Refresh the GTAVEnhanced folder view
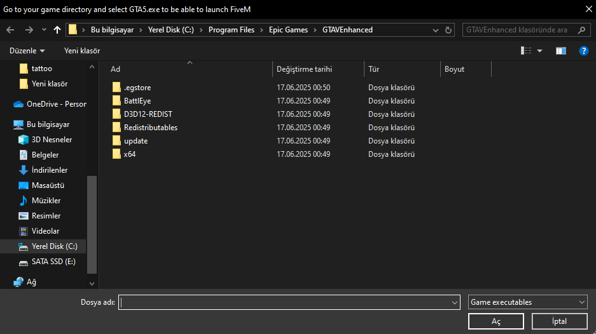The height and width of the screenshot is (334, 596). pyautogui.click(x=448, y=30)
